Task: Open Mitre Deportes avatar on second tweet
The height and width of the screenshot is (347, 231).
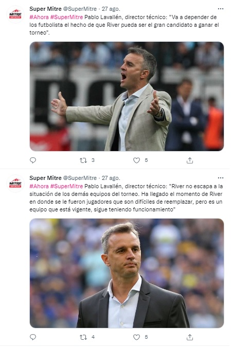Action: (x=15, y=184)
